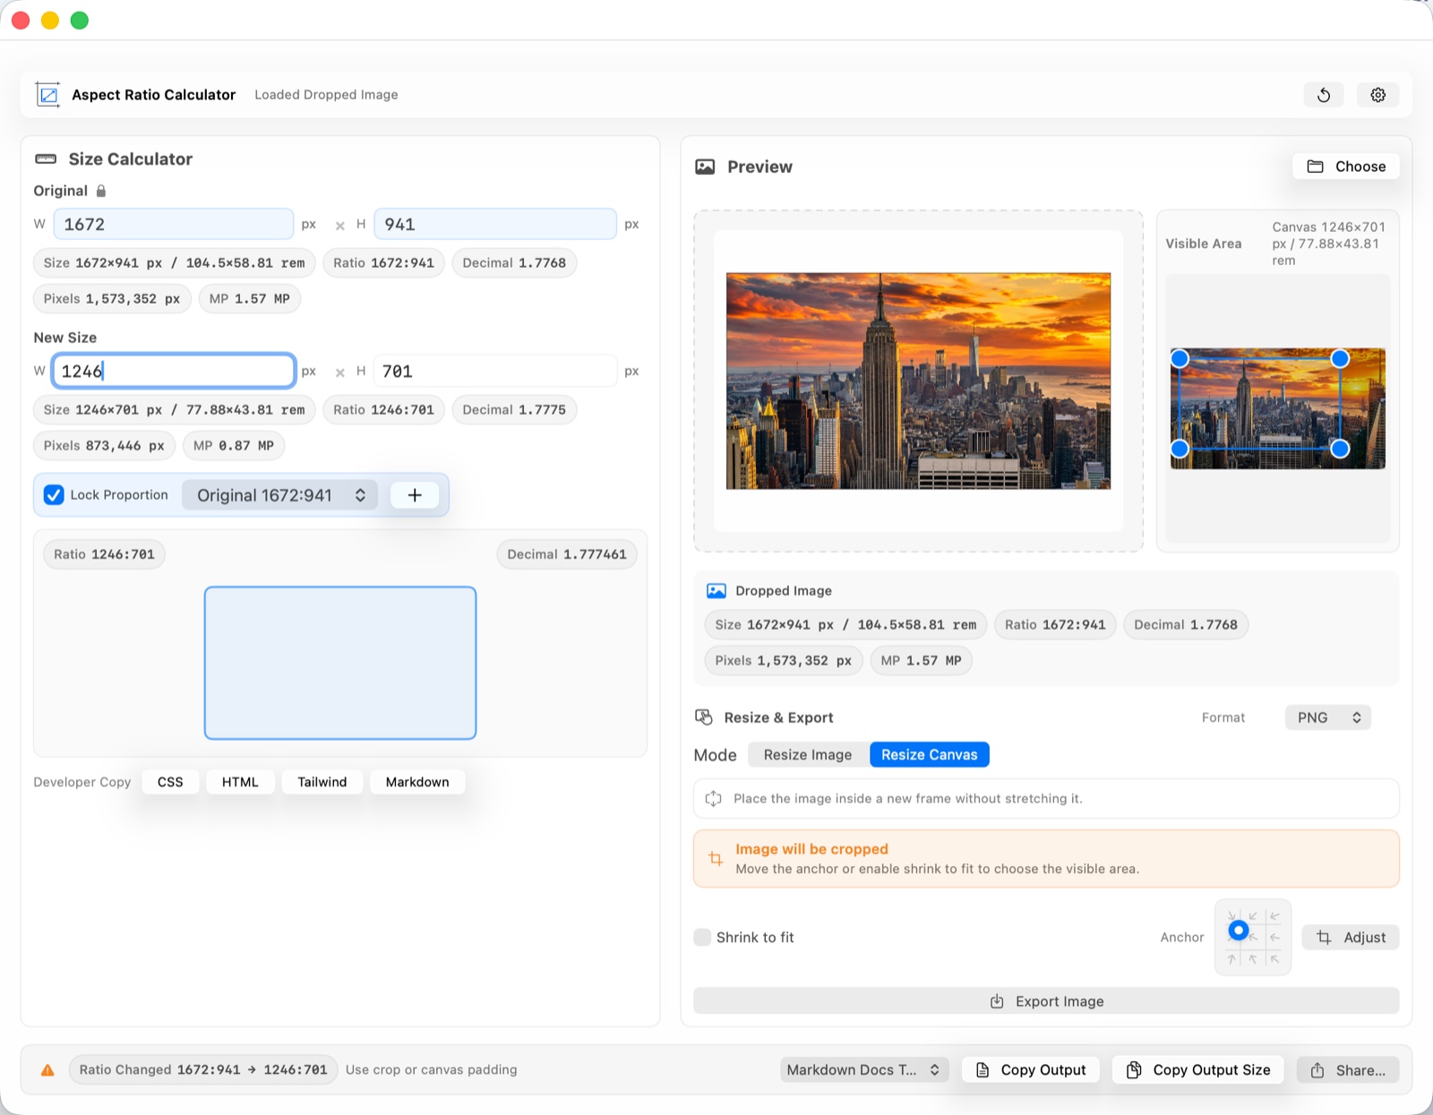The image size is (1433, 1115).
Task: Switch mode to Resize Image
Action: (x=808, y=755)
